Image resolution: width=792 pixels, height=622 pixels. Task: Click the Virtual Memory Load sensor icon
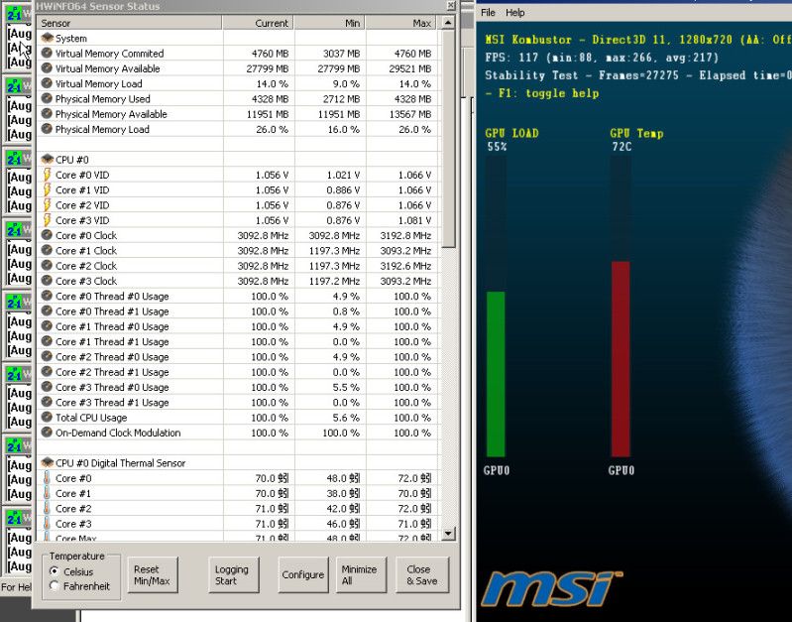pyautogui.click(x=47, y=83)
